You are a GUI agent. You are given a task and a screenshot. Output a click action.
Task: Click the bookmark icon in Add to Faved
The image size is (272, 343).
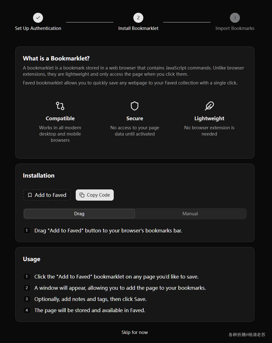coord(30,195)
